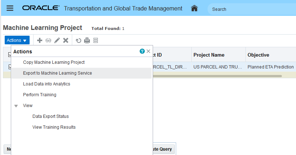Click the Refresh toolbar icon
This screenshot has width=296, height=155.
[78, 40]
